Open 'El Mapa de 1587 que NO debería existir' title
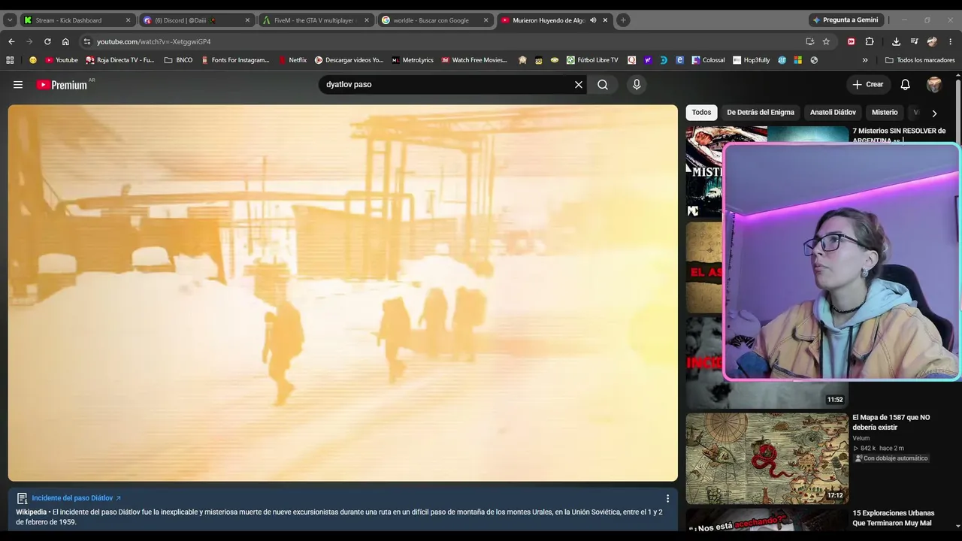This screenshot has width=962, height=541. [x=891, y=422]
